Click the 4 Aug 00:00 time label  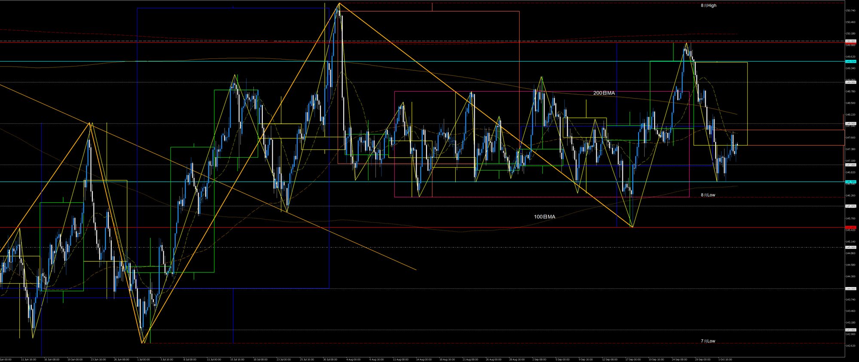[x=353, y=359]
